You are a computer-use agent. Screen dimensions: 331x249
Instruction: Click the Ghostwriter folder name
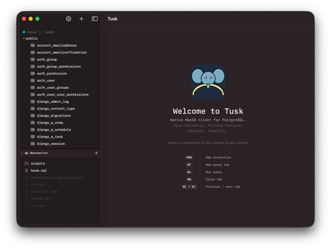tap(39, 153)
